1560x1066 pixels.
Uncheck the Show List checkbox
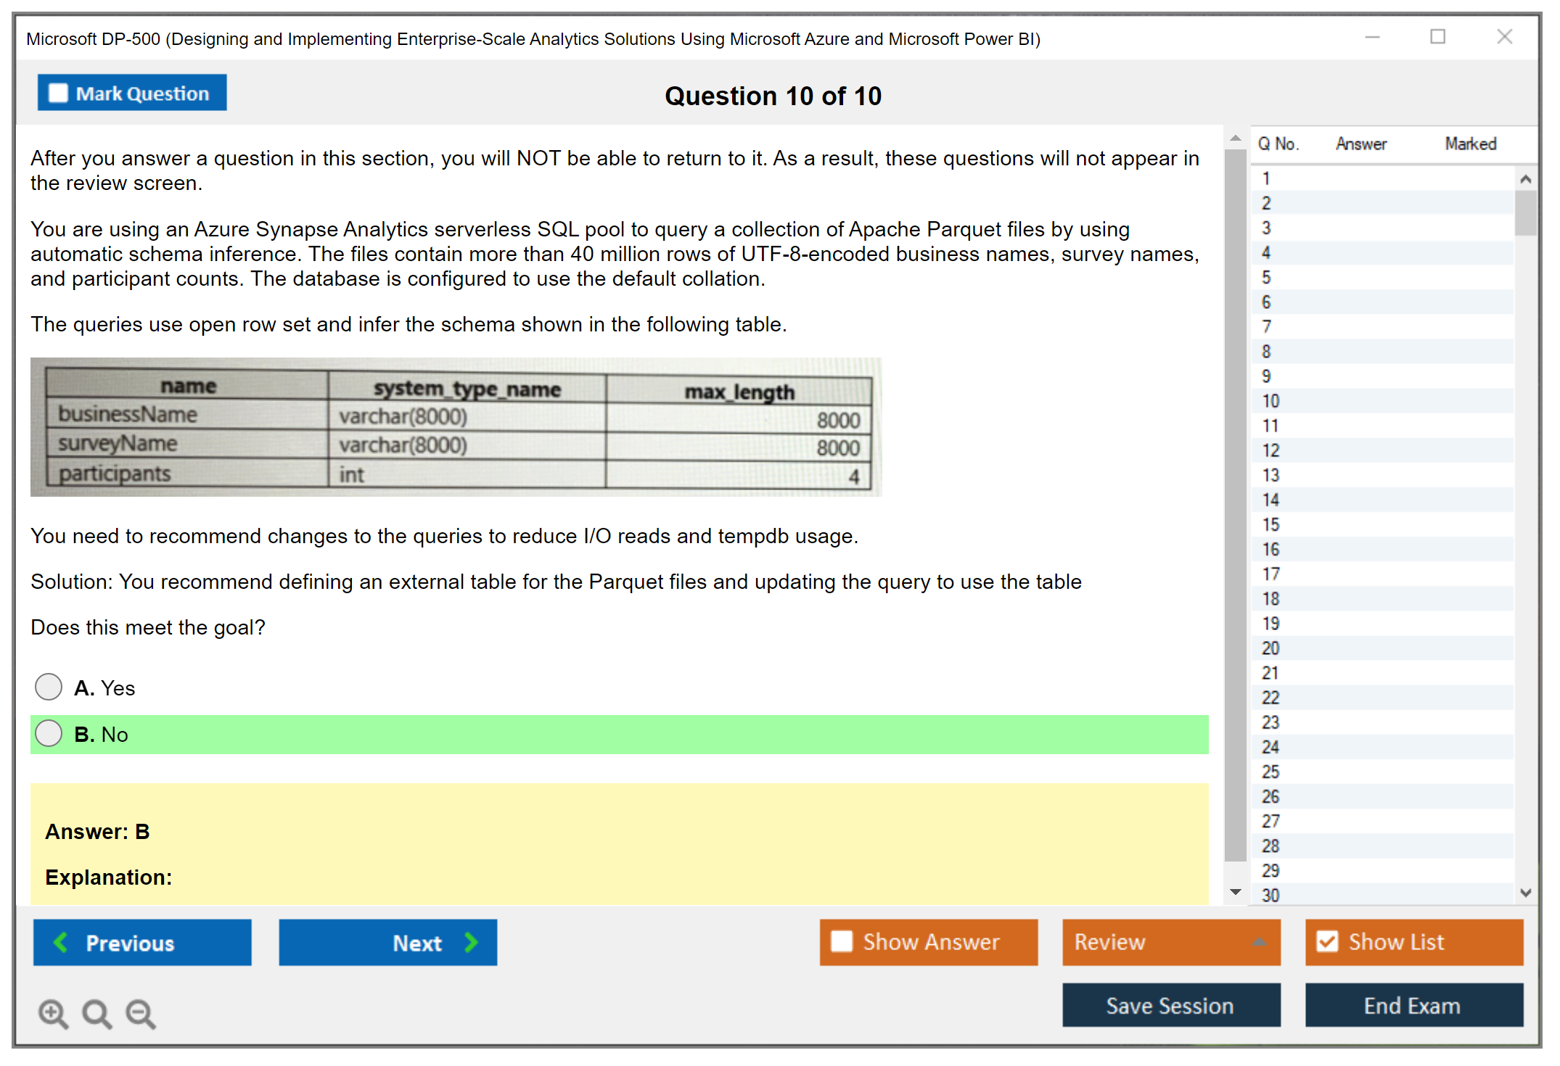pyautogui.click(x=1327, y=941)
